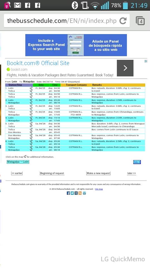Open map for Matagalpa arriving 08:10 on Sa, 04/26

point(31,150)
